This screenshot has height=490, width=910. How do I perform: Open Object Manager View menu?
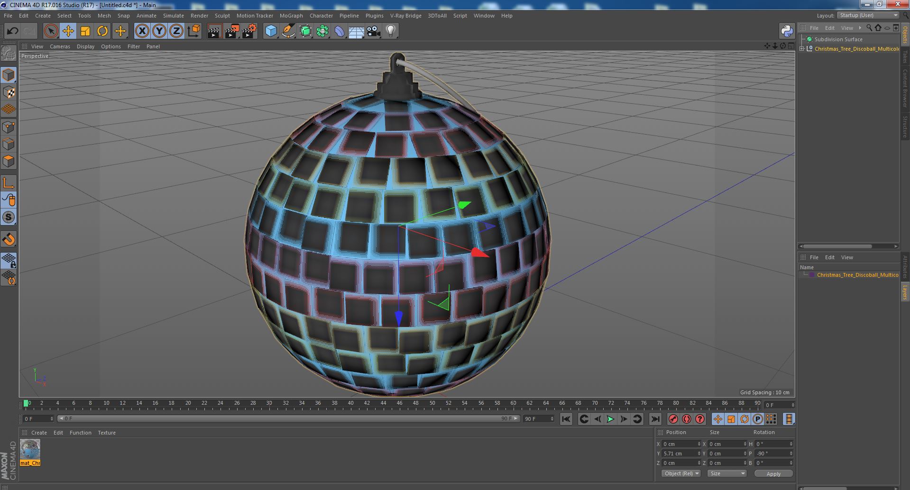click(x=847, y=28)
